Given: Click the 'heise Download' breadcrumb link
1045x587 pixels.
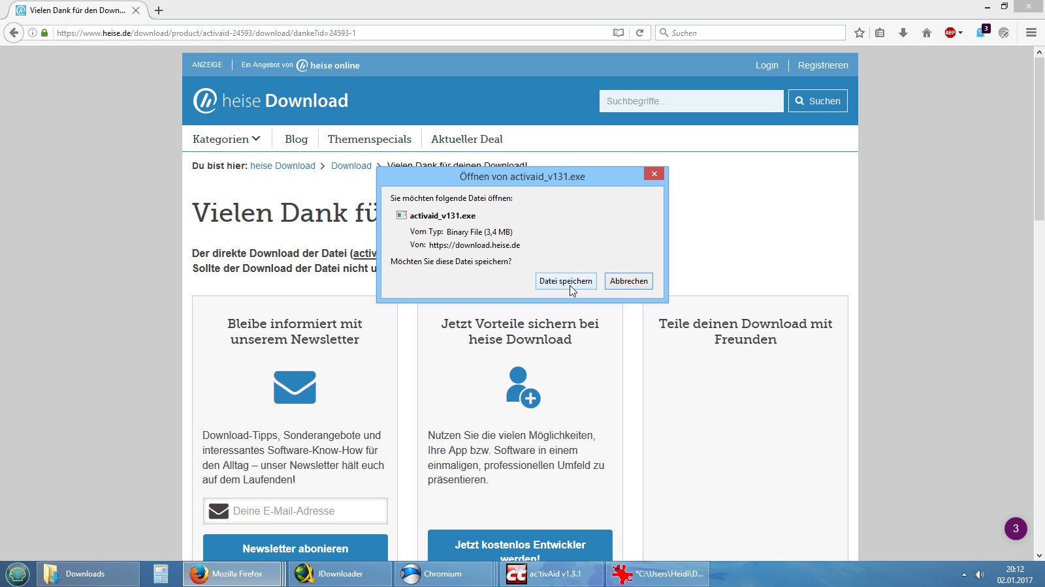Looking at the screenshot, I should 283,166.
